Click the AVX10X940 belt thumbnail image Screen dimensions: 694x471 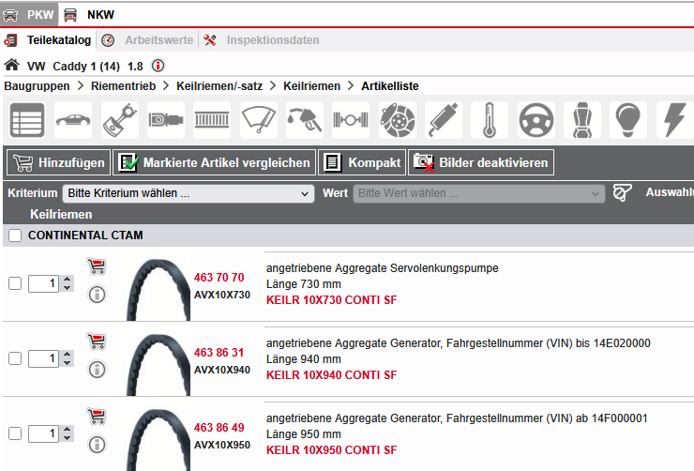tap(157, 357)
